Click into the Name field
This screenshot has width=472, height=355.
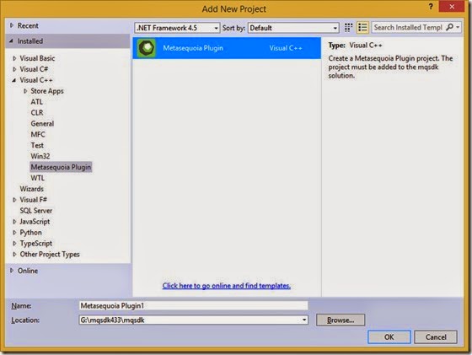(x=193, y=305)
